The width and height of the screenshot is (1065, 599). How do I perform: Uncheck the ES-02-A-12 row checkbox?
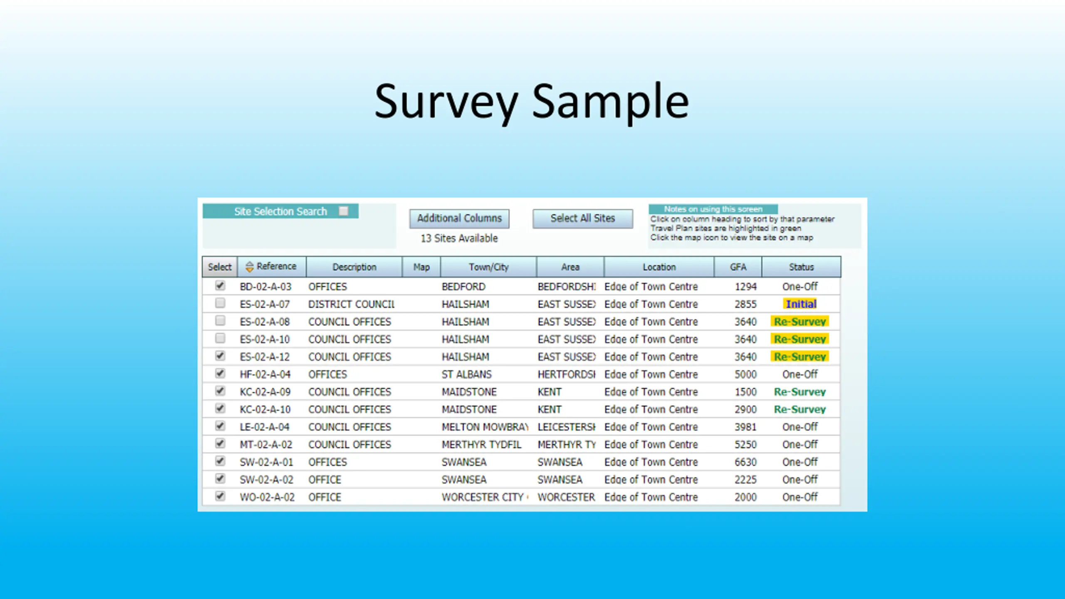pos(220,356)
